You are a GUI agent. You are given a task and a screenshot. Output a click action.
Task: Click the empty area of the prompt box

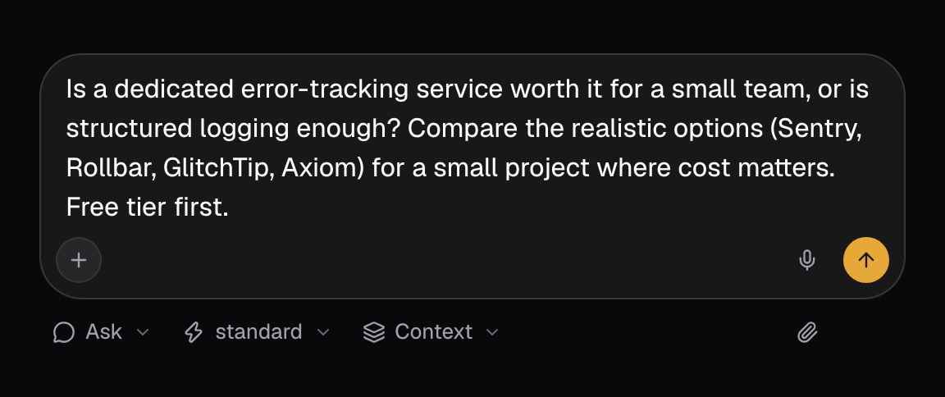446,260
